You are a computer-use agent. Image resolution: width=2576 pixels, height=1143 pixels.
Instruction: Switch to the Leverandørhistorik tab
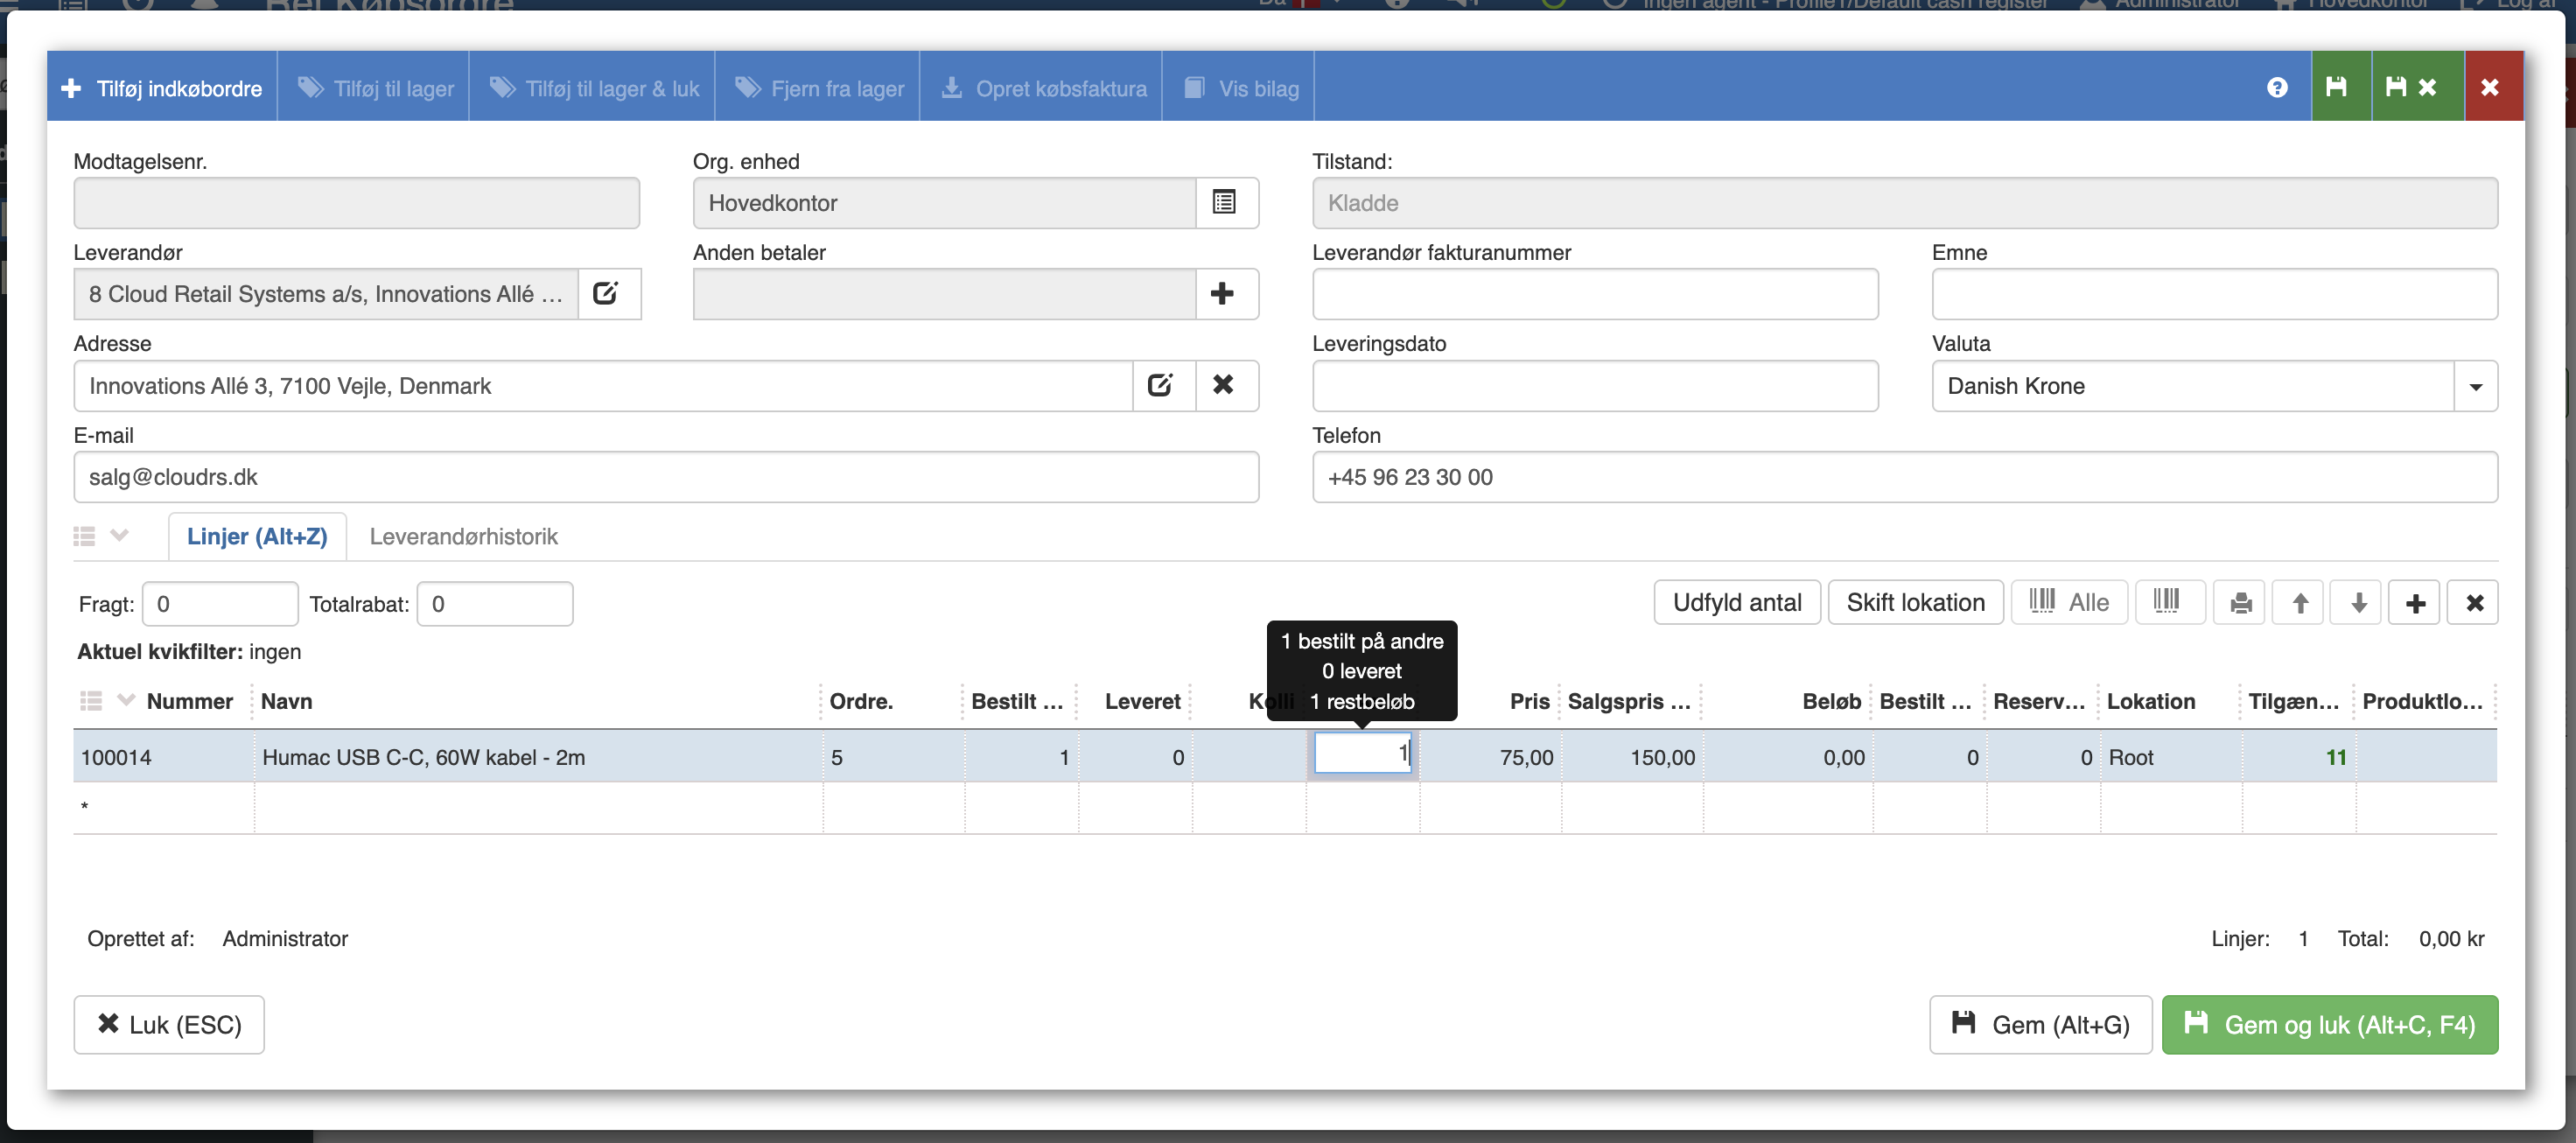463,537
